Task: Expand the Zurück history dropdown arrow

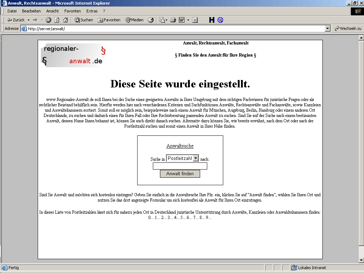Action: (x=28, y=20)
